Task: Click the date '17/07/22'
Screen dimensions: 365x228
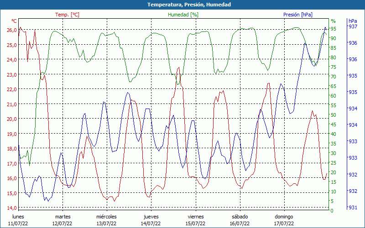Action: tap(284, 223)
